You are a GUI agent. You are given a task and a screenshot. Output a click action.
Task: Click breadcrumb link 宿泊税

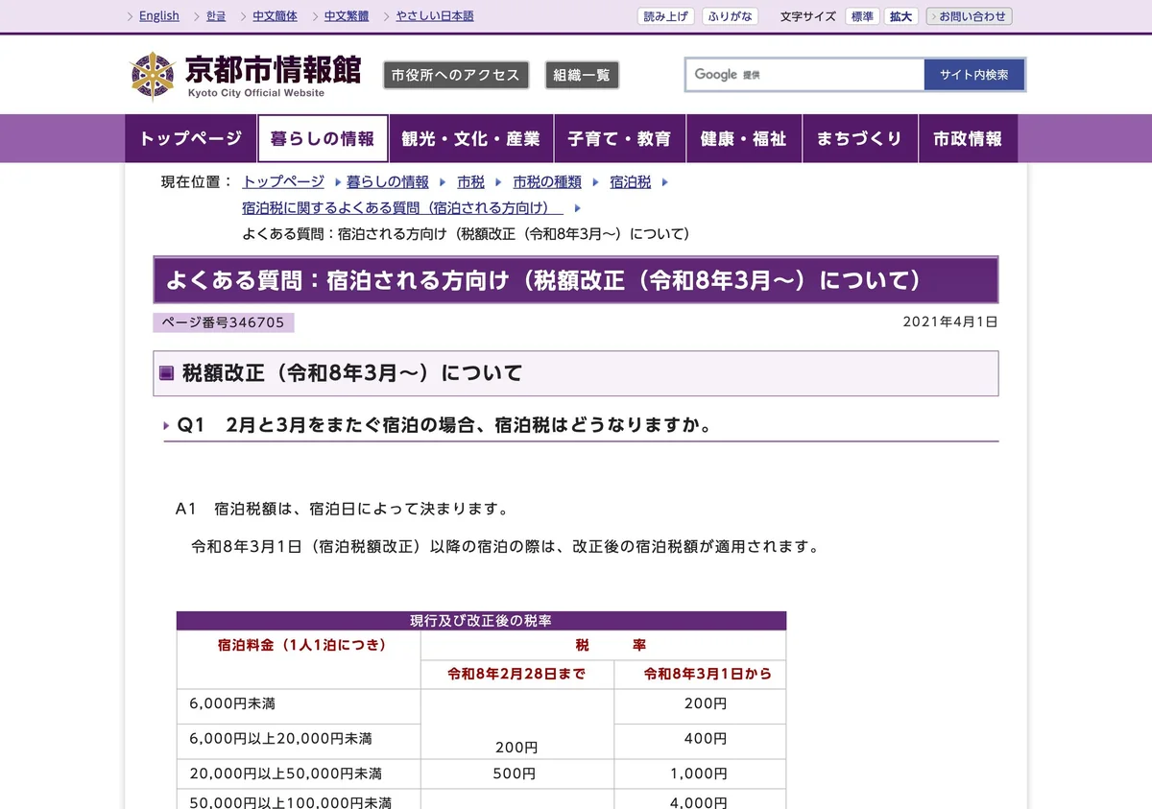pos(631,181)
